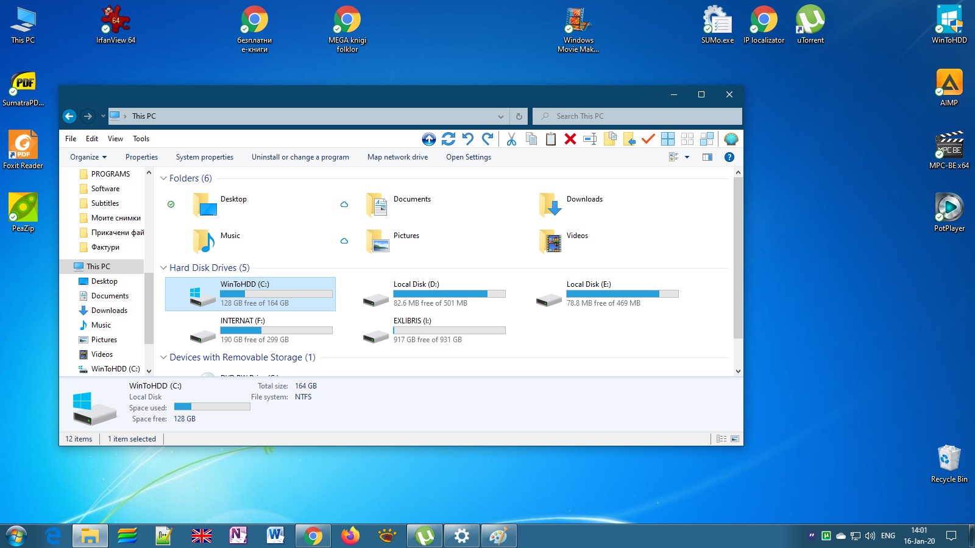
Task: Click the Classic Shell settings icon
Action: click(x=731, y=139)
